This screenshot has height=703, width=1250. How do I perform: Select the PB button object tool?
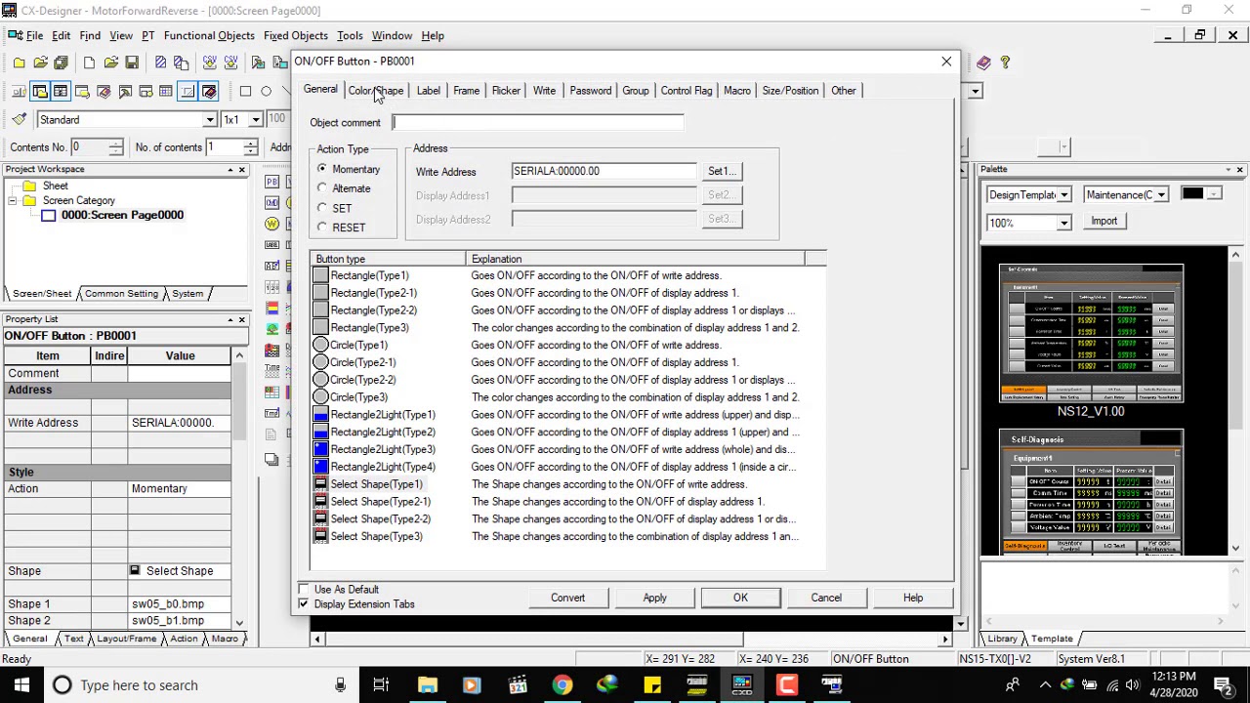[271, 182]
